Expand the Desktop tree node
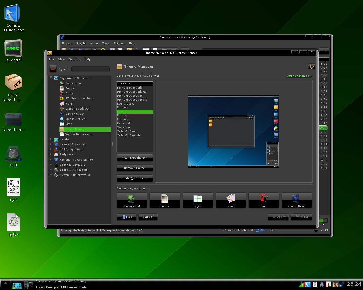This screenshot has height=290, width=363. coord(51,139)
